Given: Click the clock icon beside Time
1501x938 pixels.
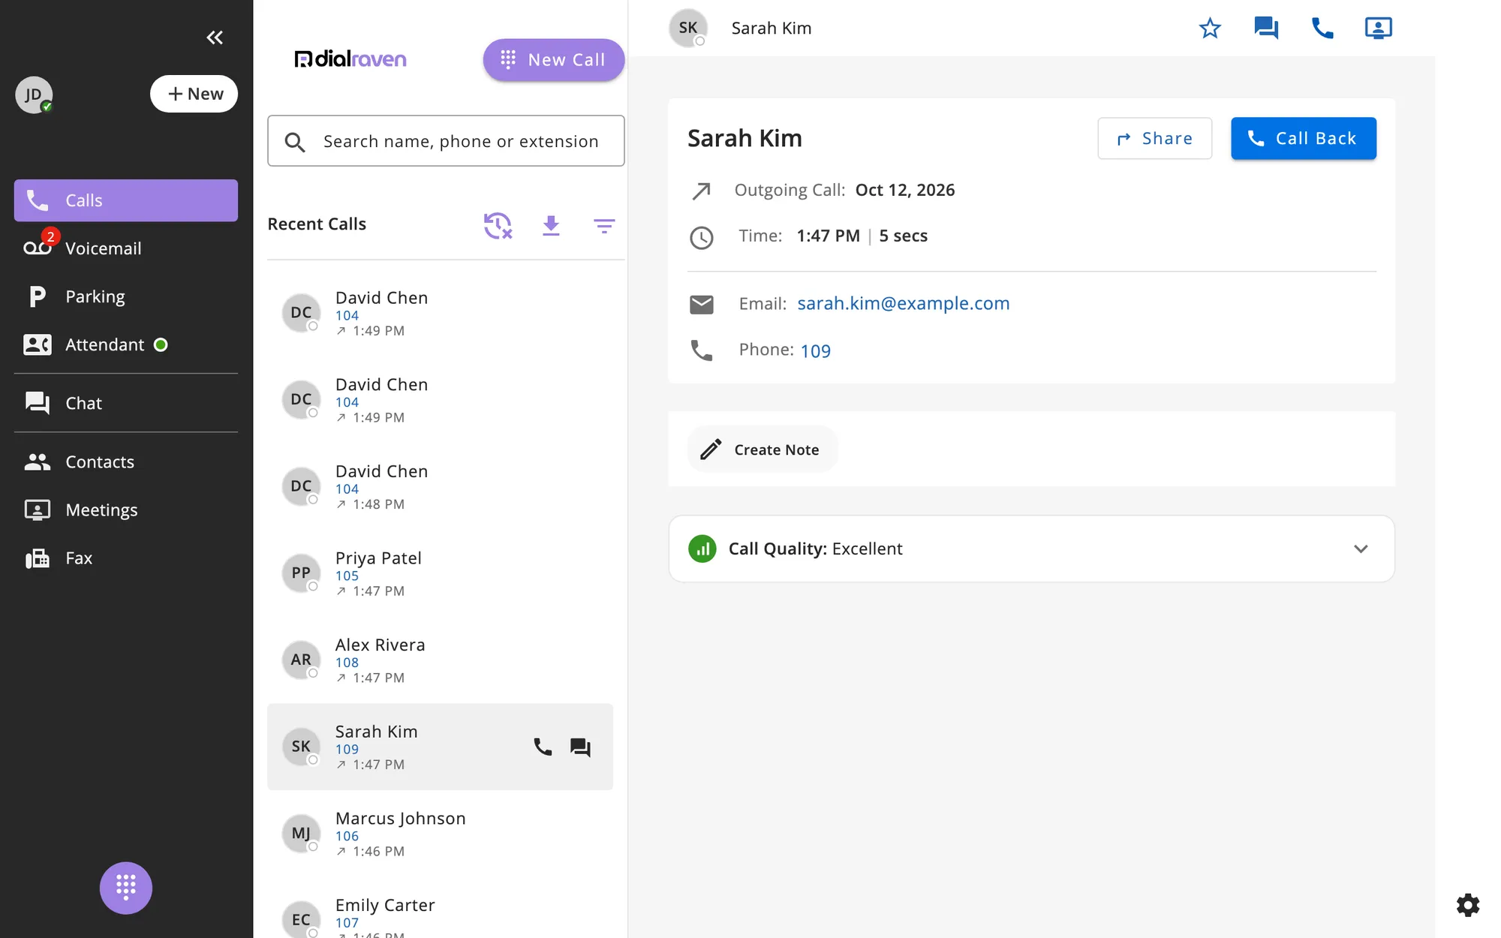Looking at the screenshot, I should [702, 238].
